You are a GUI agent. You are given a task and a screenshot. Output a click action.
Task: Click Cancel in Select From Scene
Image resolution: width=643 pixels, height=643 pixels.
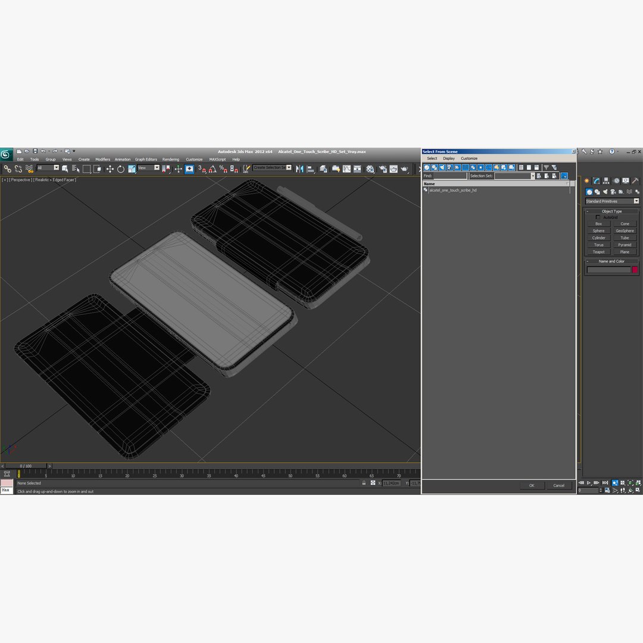(x=558, y=486)
